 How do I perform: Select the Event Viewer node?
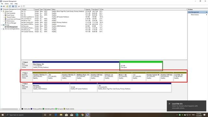pos(10,15)
